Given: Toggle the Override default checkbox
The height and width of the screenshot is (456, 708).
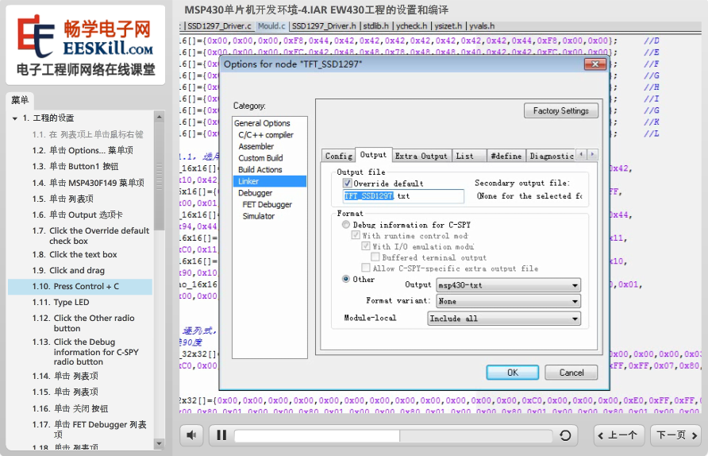Looking at the screenshot, I should (347, 183).
